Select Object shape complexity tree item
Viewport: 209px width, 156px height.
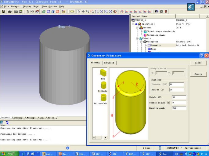coord(161,31)
